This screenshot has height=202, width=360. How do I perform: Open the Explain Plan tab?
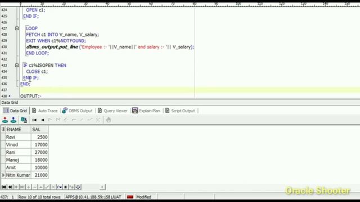tap(146, 111)
